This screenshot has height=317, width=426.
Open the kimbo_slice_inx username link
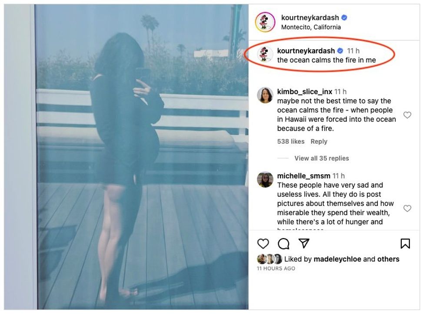[304, 91]
